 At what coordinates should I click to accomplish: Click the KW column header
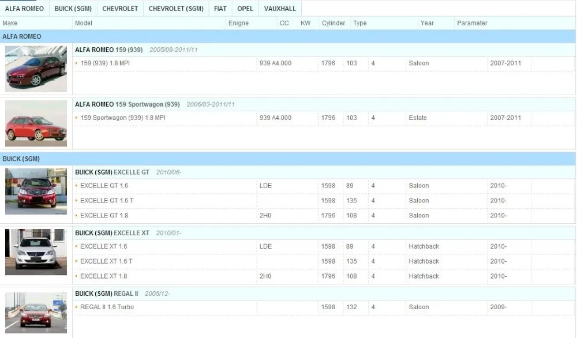click(305, 23)
